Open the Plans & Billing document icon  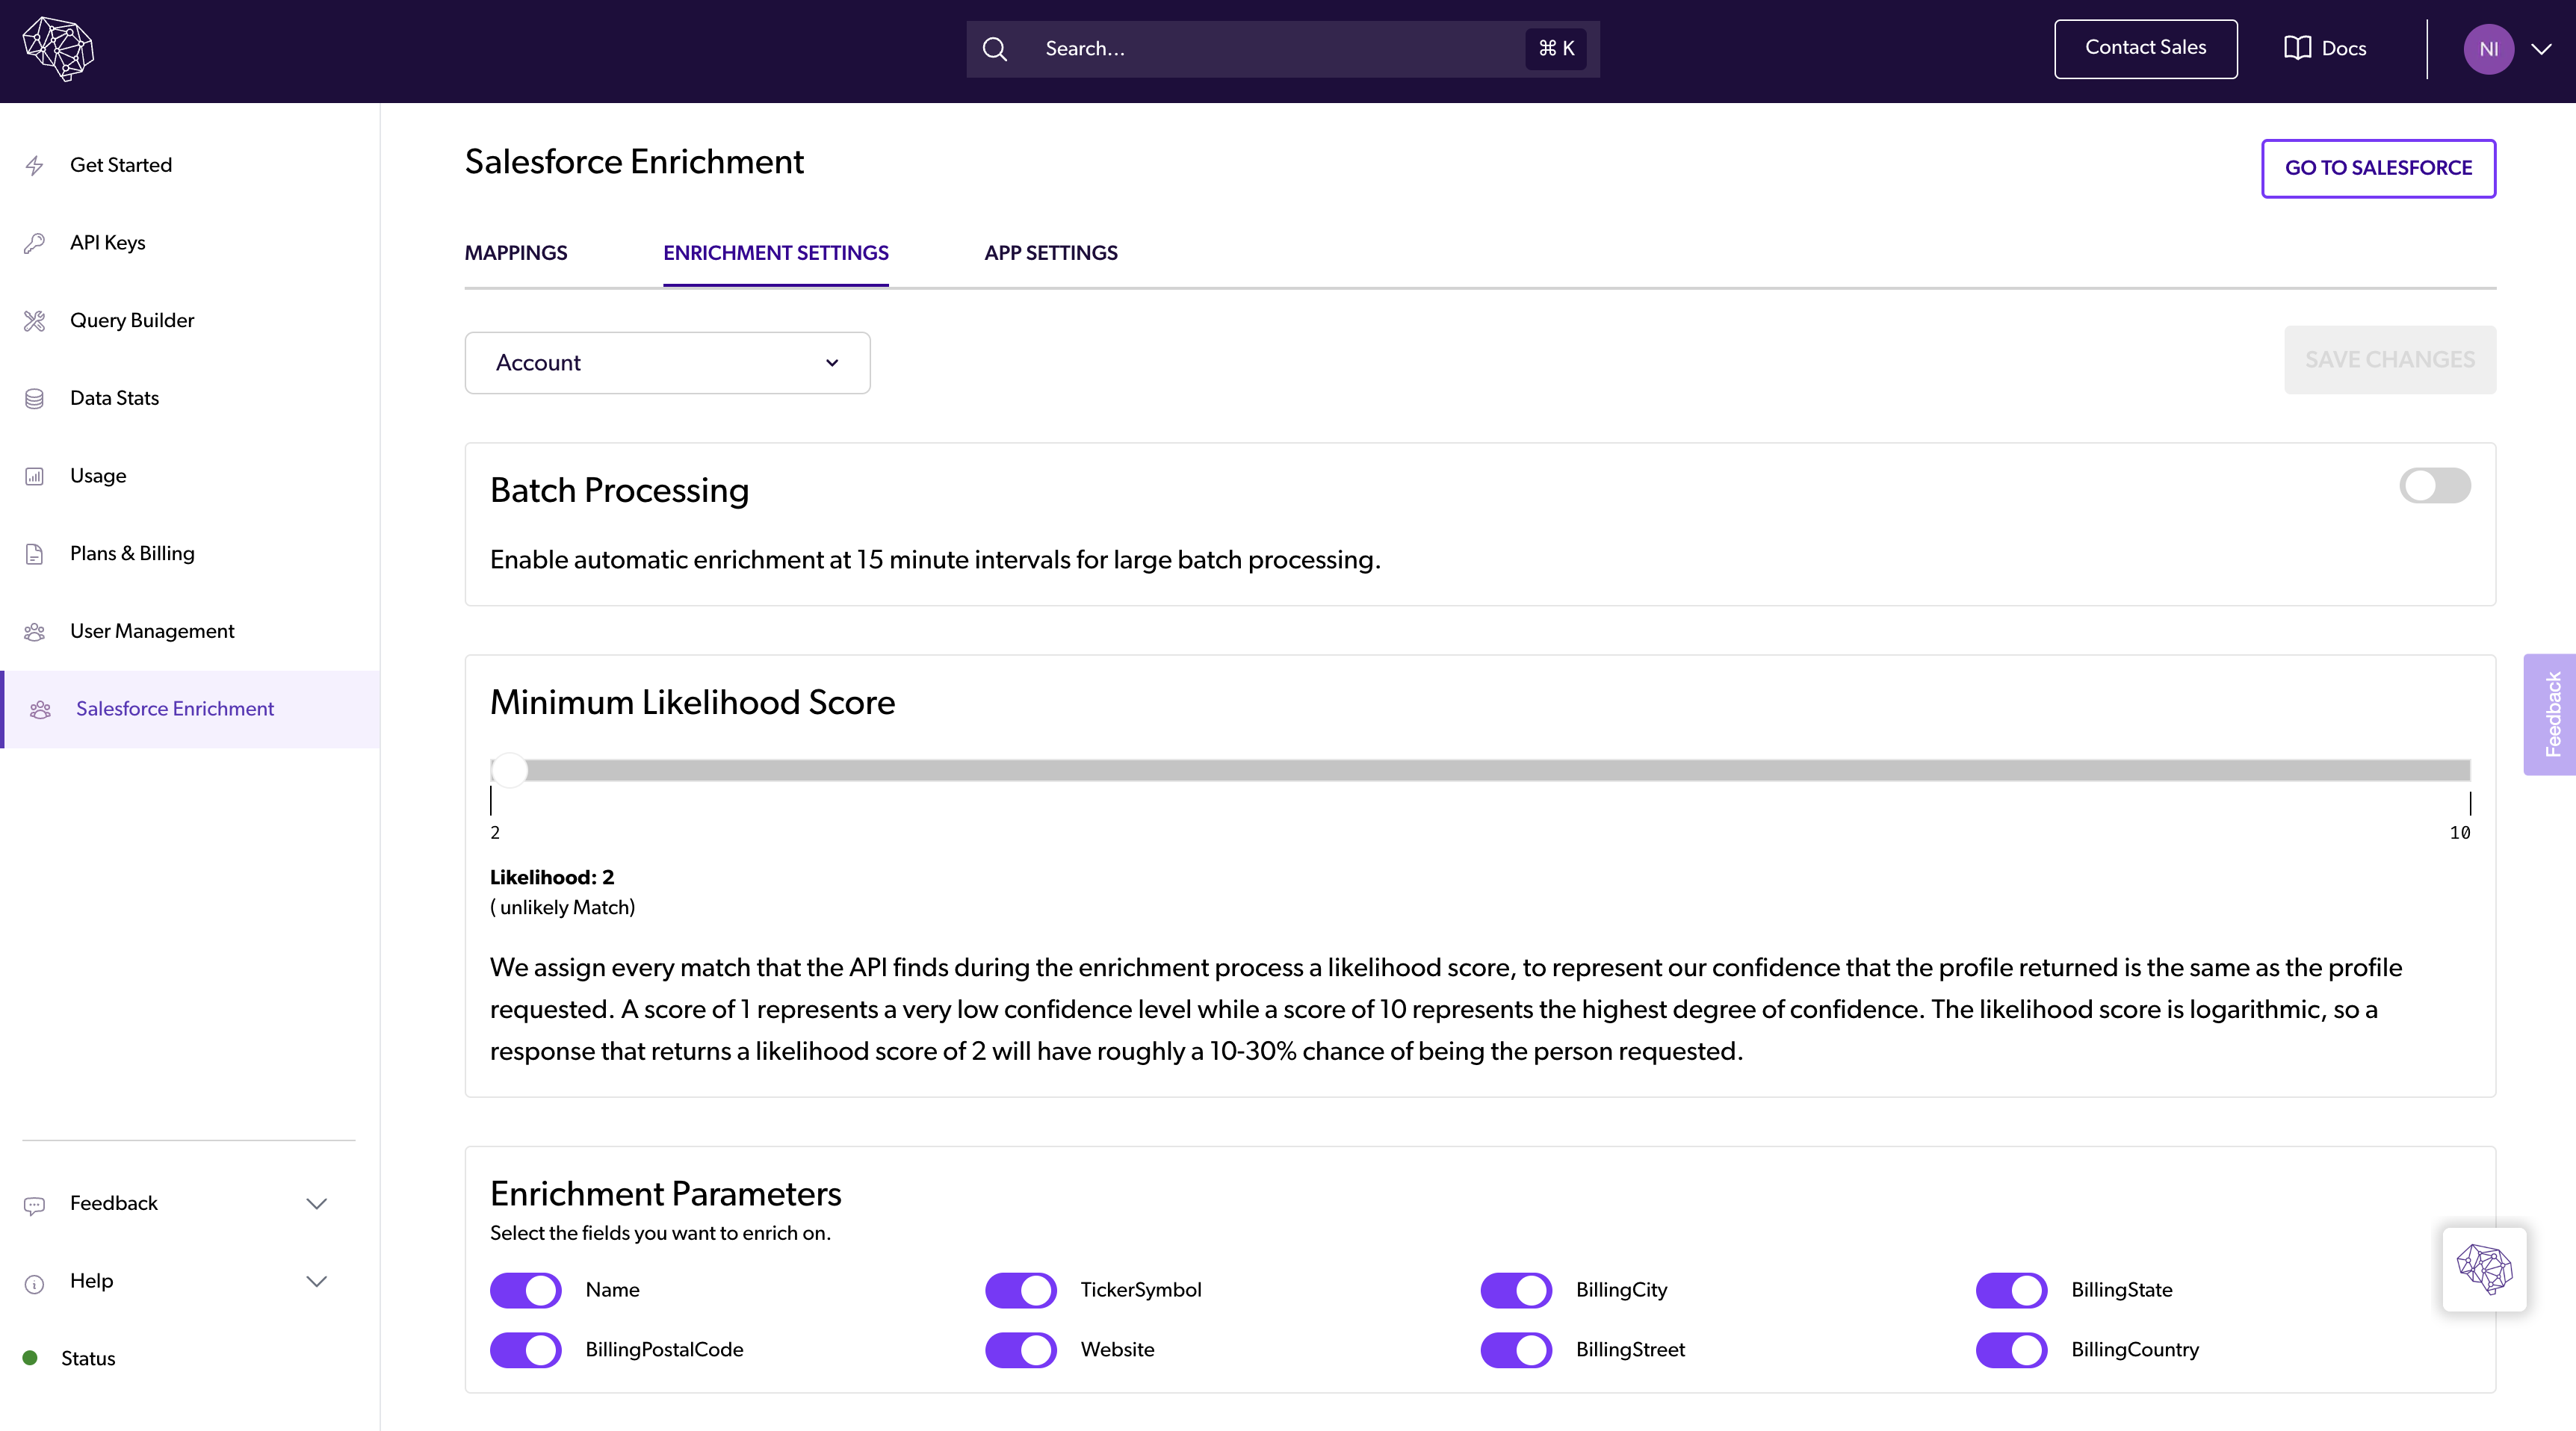35,554
